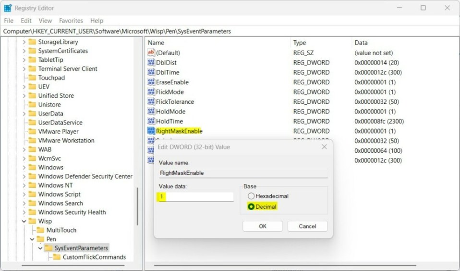Click the FlickMode DWORD value icon
The width and height of the screenshot is (460, 271).
click(x=151, y=91)
